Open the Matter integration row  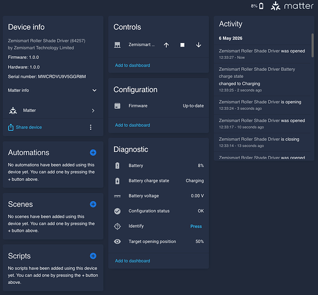click(x=53, y=110)
